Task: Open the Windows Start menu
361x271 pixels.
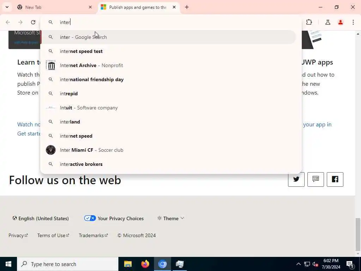Action: [8, 264]
